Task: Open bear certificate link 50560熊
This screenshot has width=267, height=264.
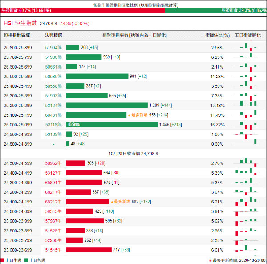Action: (x=53, y=77)
